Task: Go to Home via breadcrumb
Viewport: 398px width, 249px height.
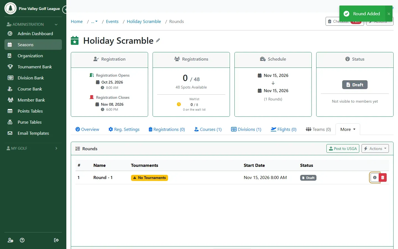Action: [x=77, y=22]
